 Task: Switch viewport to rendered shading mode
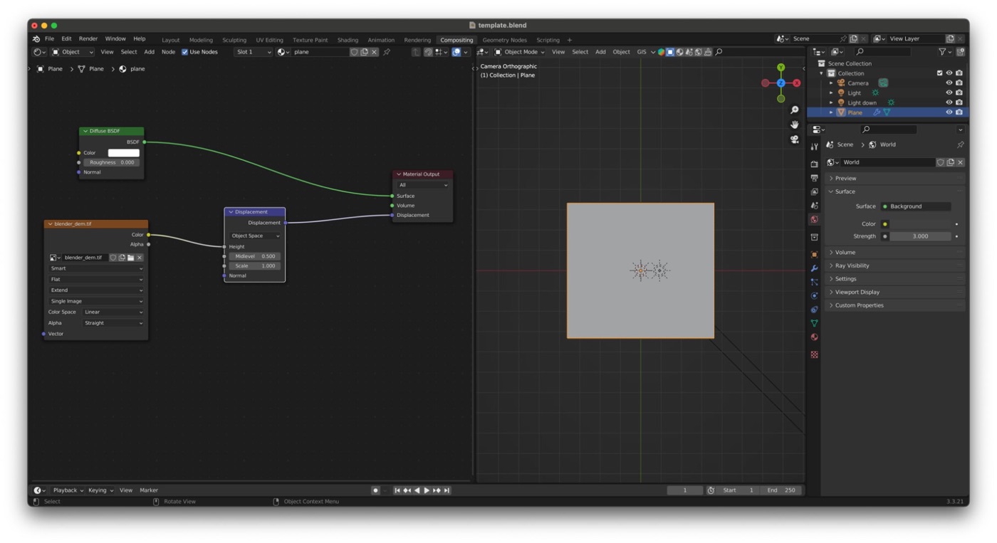coord(698,51)
